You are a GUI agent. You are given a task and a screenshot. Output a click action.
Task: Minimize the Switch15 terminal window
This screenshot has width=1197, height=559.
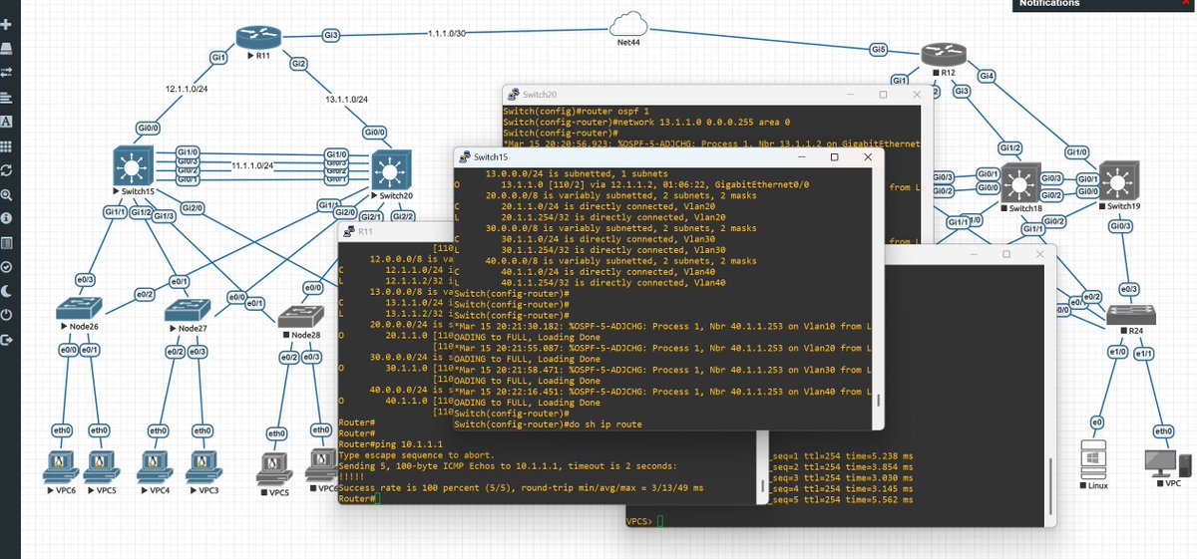pos(801,157)
